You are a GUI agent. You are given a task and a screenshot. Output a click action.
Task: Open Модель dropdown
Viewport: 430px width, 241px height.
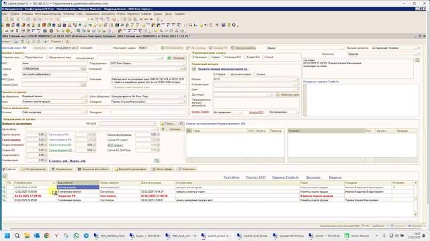[x=297, y=79]
